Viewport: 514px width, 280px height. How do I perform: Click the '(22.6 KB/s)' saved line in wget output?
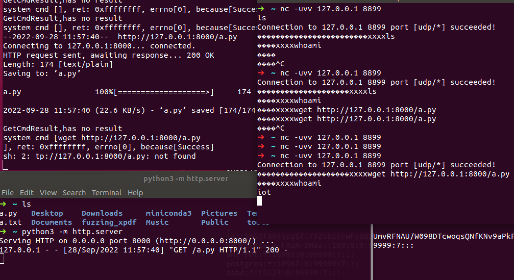pyautogui.click(x=129, y=110)
